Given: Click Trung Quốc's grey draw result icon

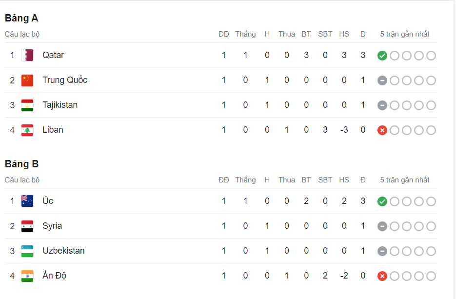Looking at the screenshot, I should 382,80.
